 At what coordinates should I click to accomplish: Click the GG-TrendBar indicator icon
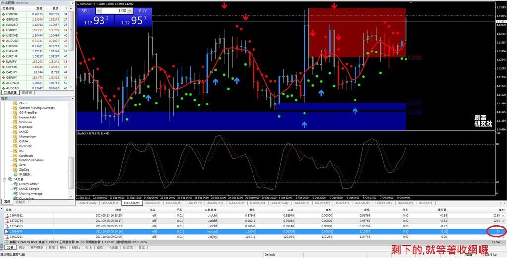(15, 112)
